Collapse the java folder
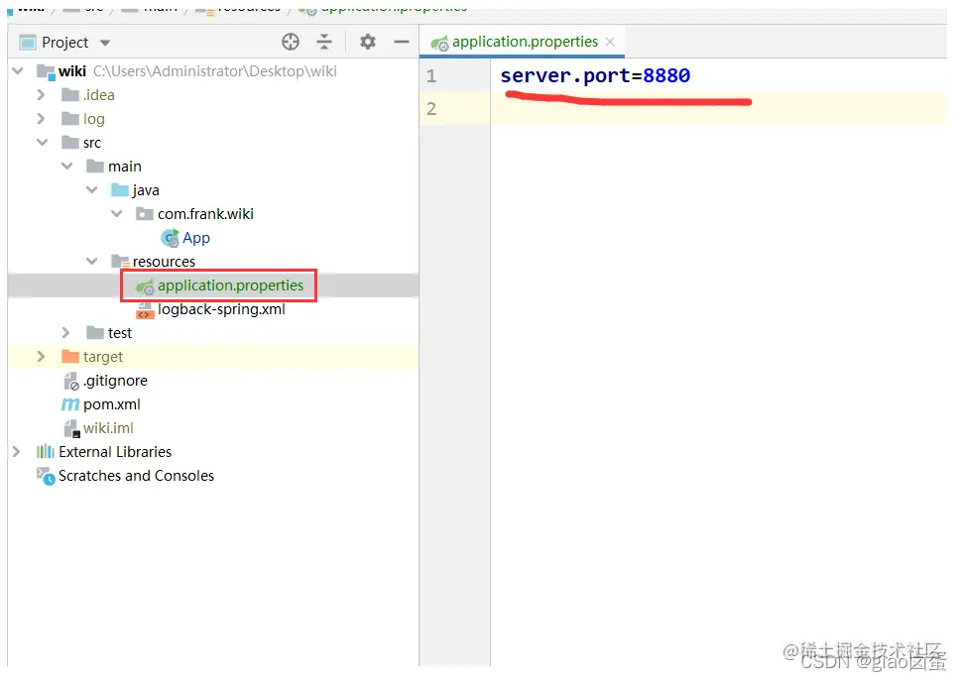The width and height of the screenshot is (962, 681). [91, 190]
